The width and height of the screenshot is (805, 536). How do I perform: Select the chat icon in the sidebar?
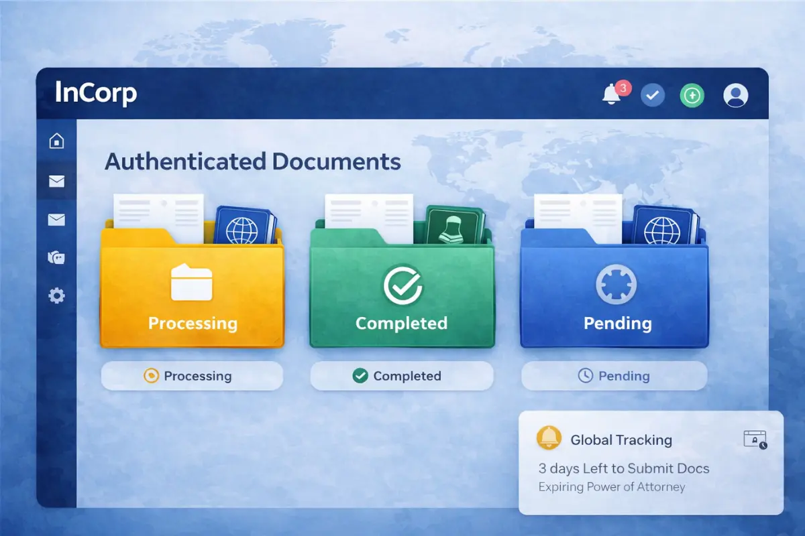pyautogui.click(x=57, y=257)
